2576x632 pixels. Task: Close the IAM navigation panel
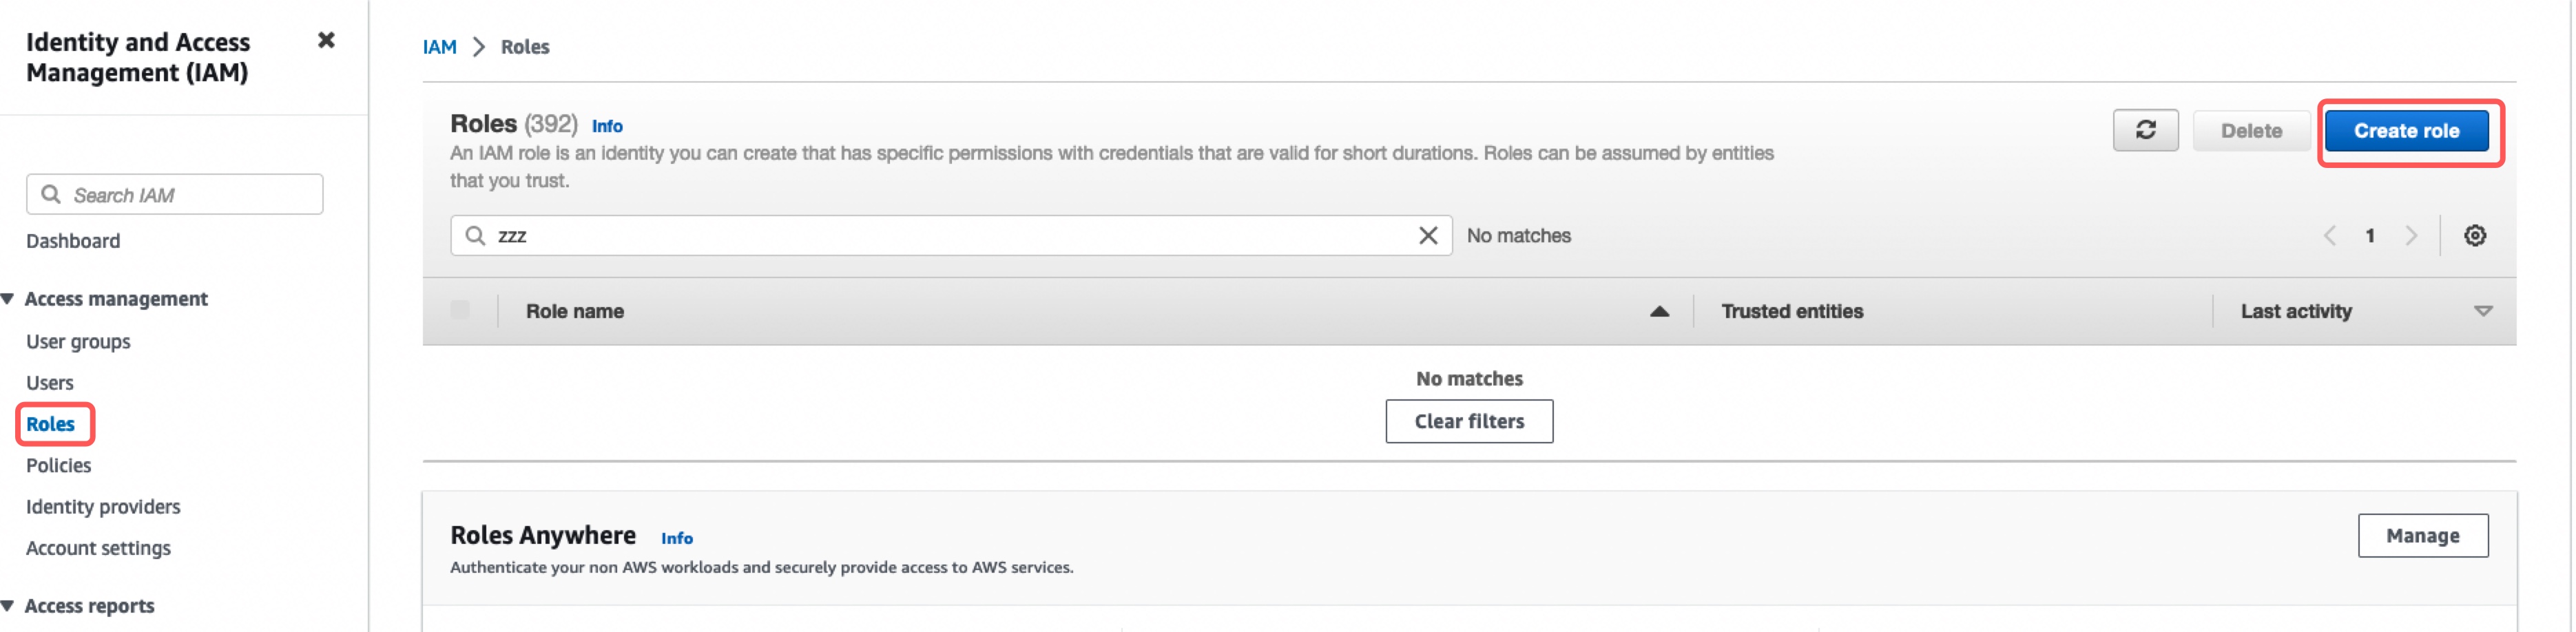(x=326, y=40)
